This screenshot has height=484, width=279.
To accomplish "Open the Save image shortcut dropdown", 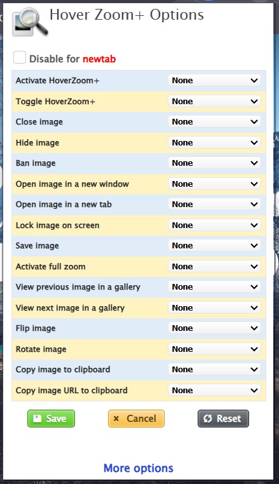I will 214,246.
